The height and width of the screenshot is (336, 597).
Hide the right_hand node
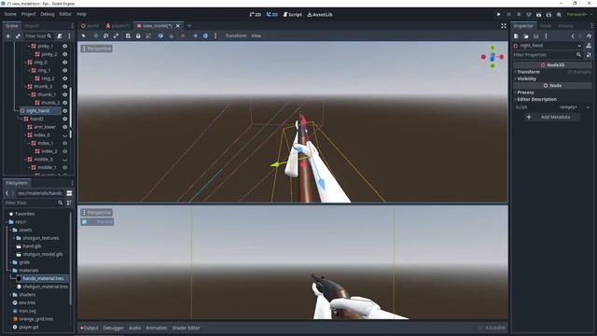[x=64, y=111]
